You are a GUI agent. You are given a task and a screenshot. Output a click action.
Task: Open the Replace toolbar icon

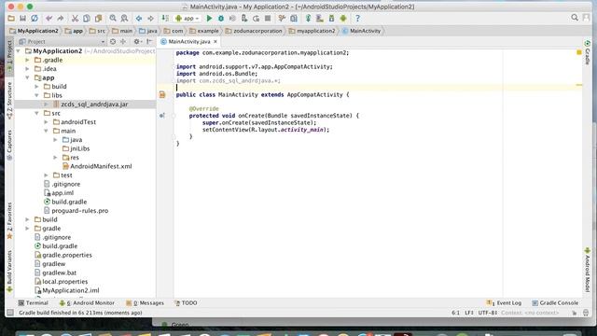[x=124, y=19]
